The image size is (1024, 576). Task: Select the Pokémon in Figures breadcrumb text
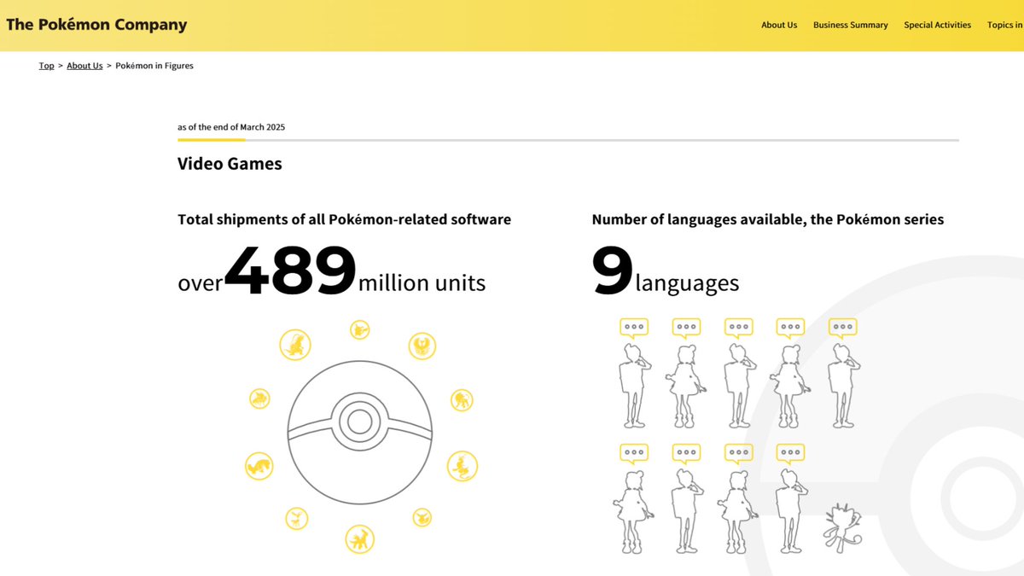click(154, 66)
